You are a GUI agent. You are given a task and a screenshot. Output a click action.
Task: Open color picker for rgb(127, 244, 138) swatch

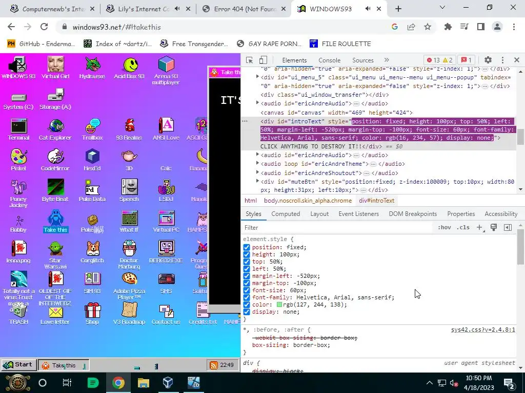[279, 305]
